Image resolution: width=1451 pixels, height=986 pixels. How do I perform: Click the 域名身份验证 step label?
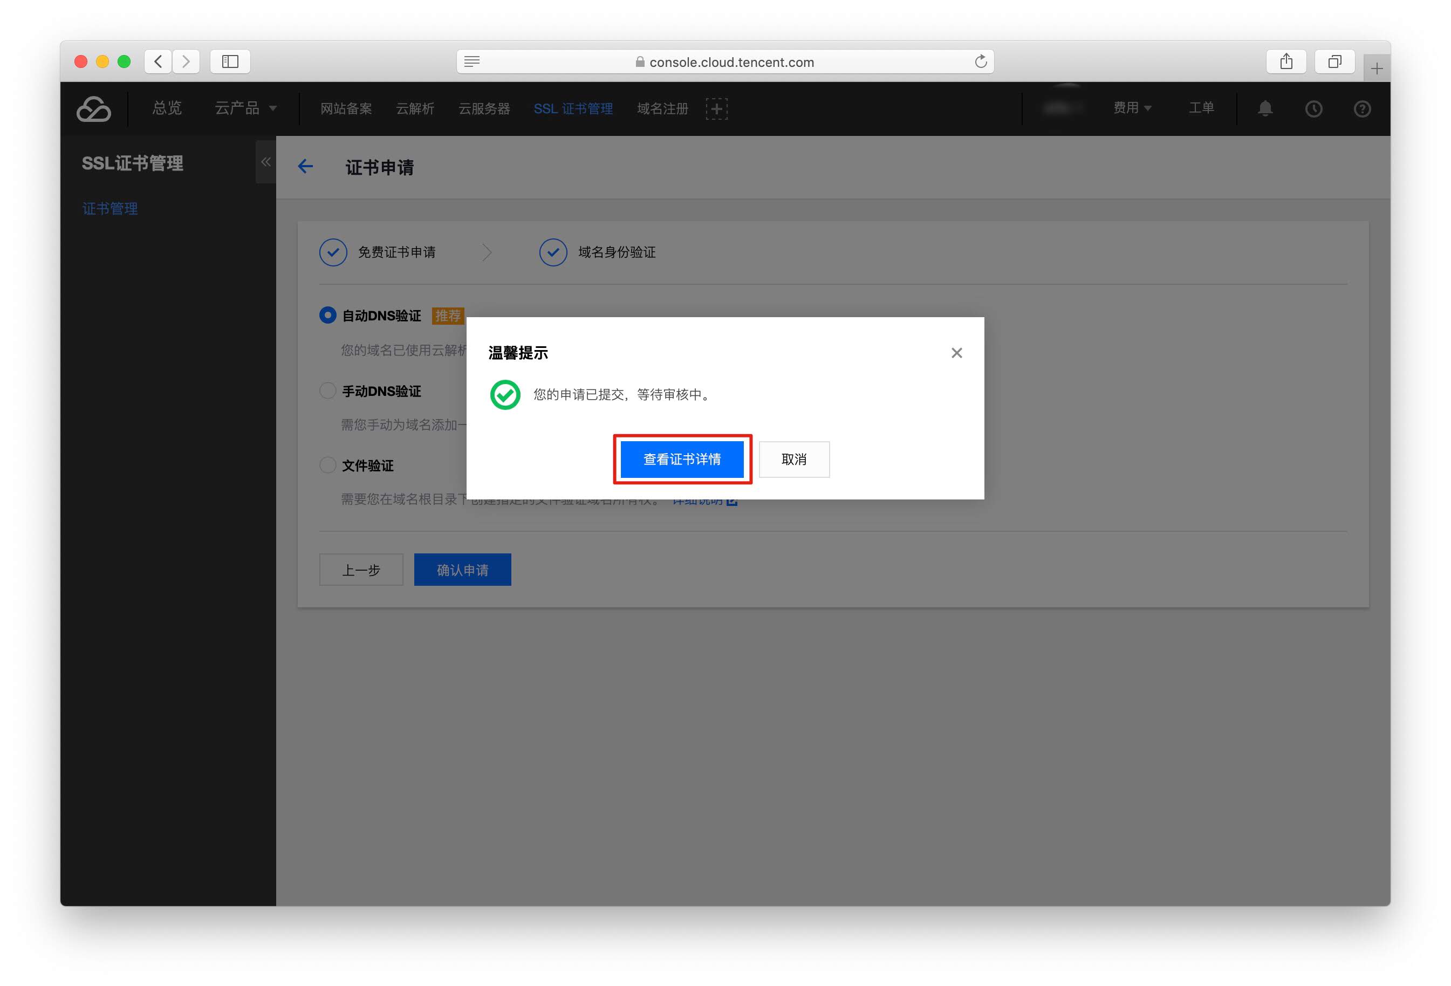click(617, 252)
